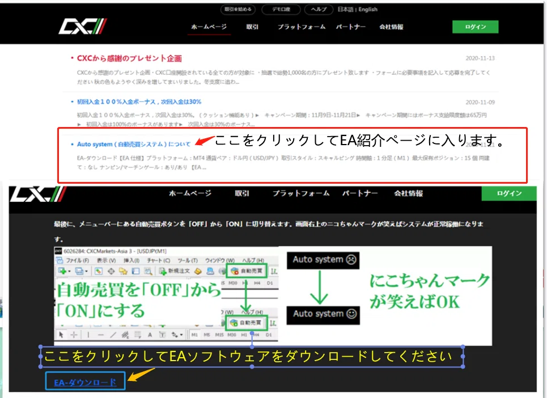Viewport: 547px width, 398px height.
Task: Open the 初回入金100%入金ボーナス news article
Action: (139, 102)
